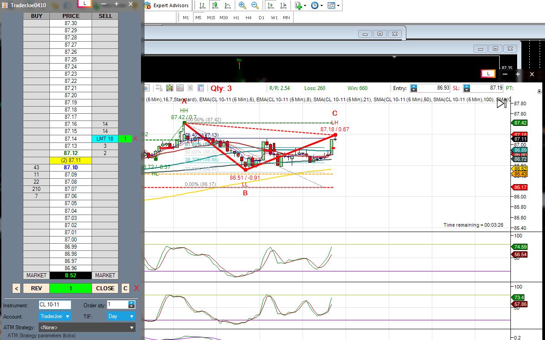Click the plus icon in the chart title bar

coord(518,74)
